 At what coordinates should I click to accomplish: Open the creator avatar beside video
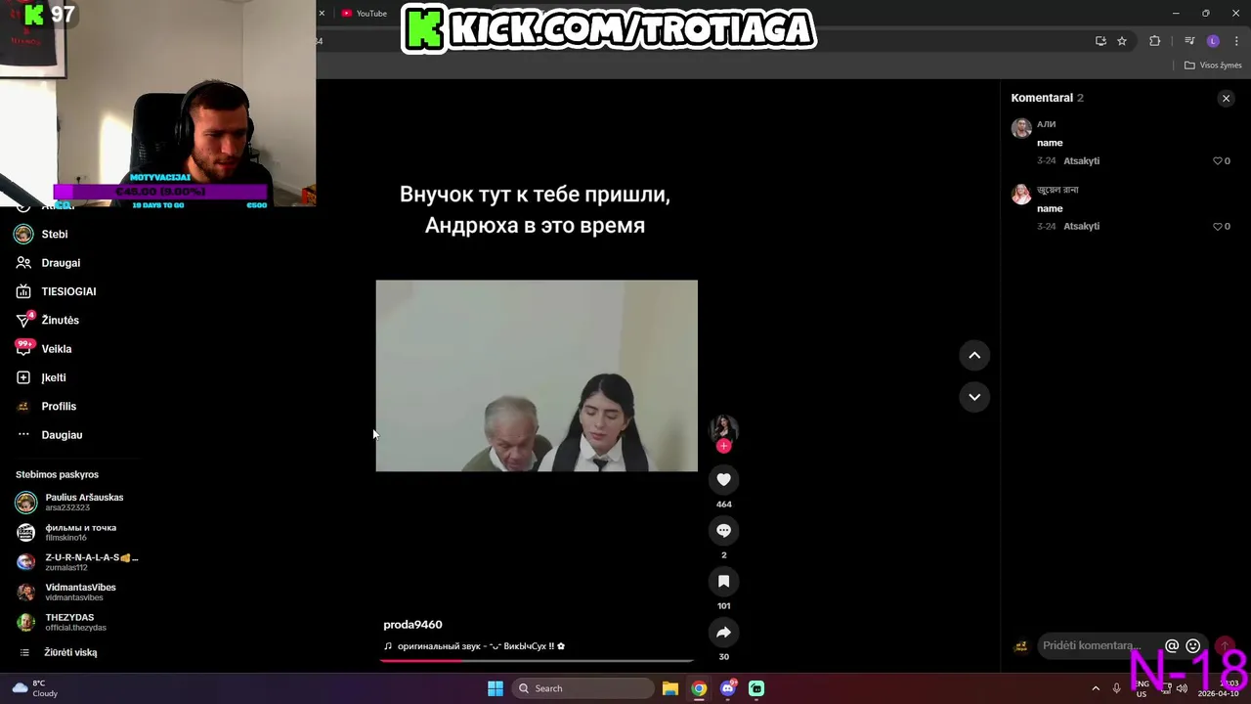(723, 428)
